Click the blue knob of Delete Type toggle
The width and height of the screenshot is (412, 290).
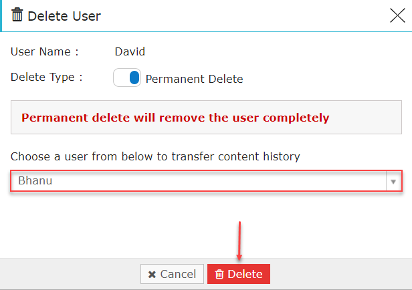pos(134,78)
